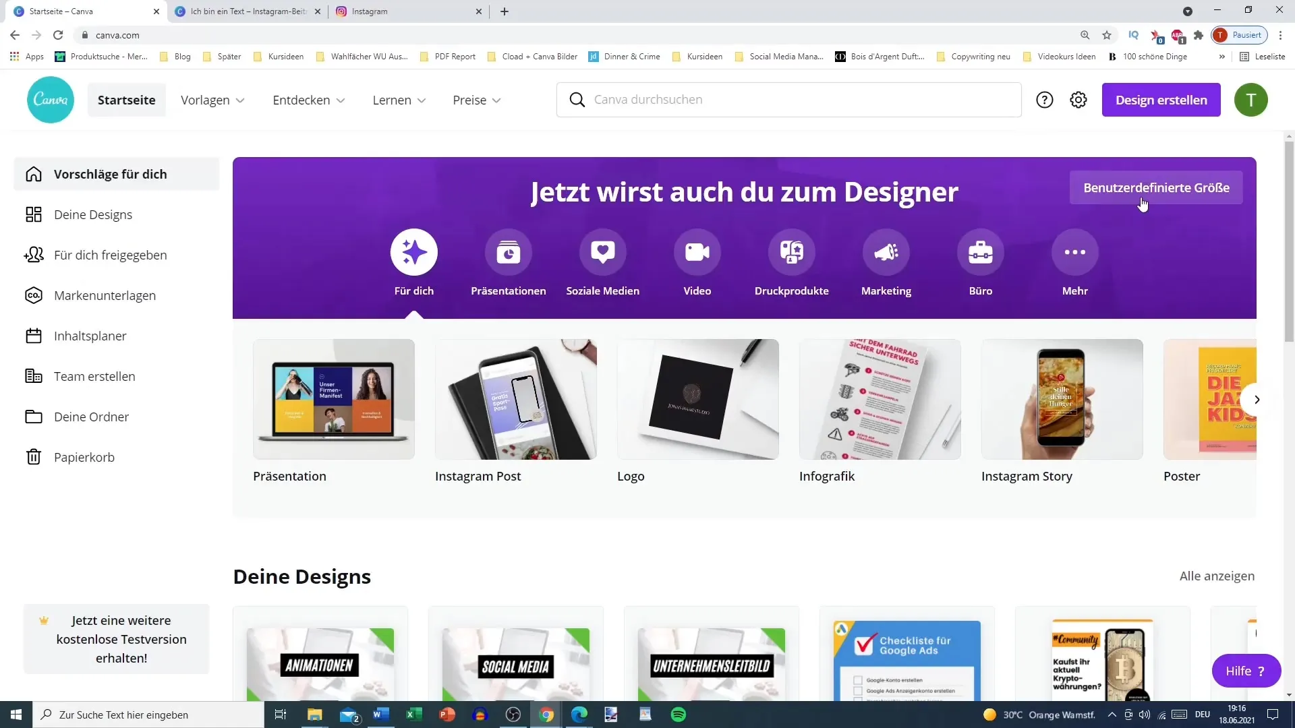
Task: Open Deine Designs in sidebar
Action: (116, 214)
